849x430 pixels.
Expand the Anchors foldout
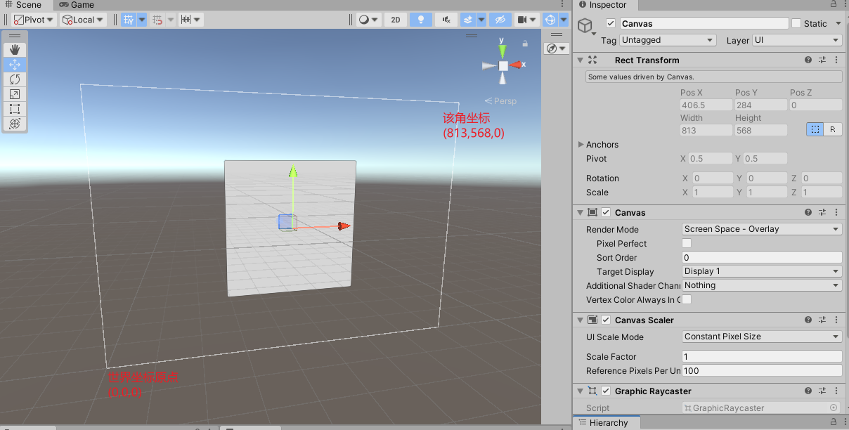[x=581, y=144]
